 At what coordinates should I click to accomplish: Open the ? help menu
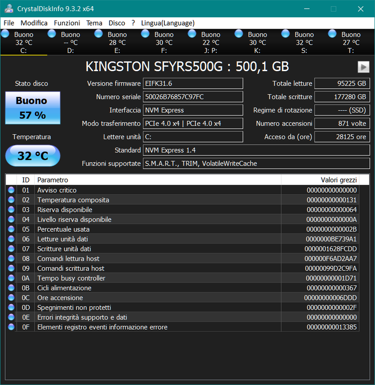(133, 23)
